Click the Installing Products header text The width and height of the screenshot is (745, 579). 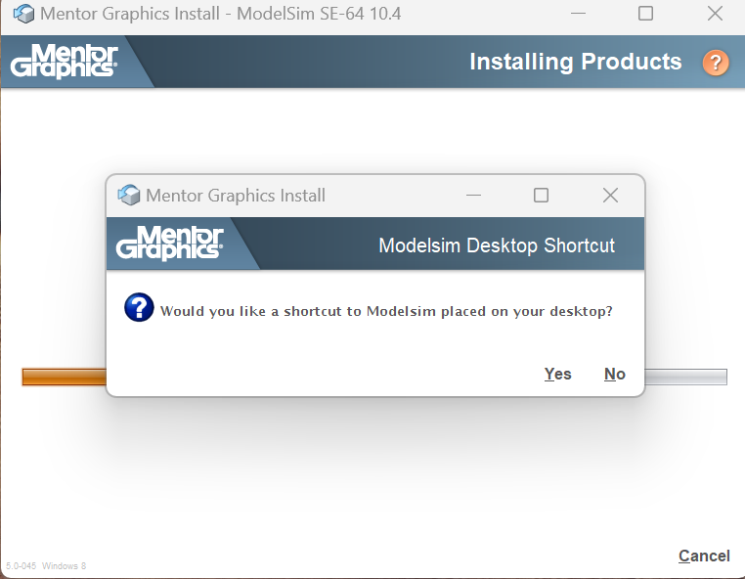point(576,62)
